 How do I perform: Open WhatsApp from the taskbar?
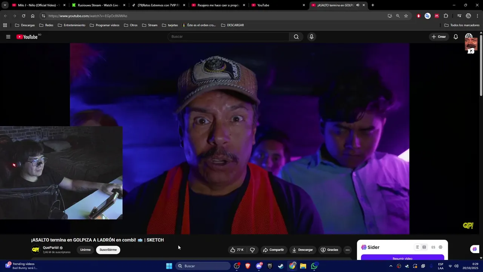pyautogui.click(x=314, y=266)
